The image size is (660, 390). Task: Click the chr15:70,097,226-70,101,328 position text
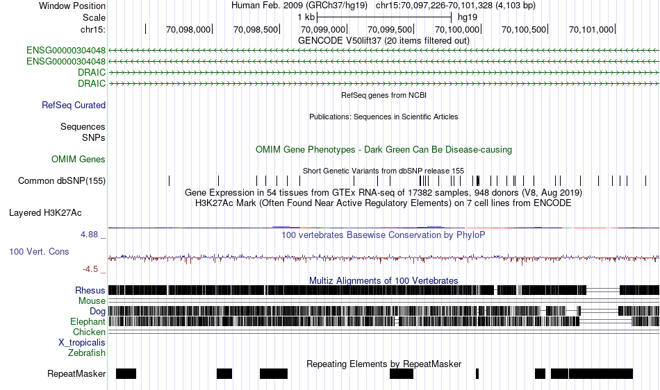[x=456, y=6]
